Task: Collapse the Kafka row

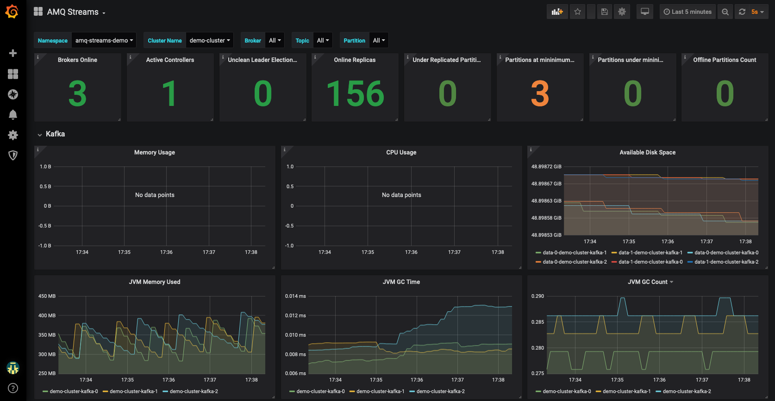Action: click(51, 134)
